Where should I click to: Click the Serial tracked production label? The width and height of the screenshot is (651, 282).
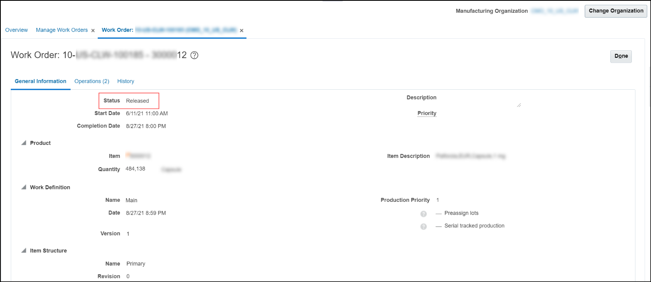475,226
